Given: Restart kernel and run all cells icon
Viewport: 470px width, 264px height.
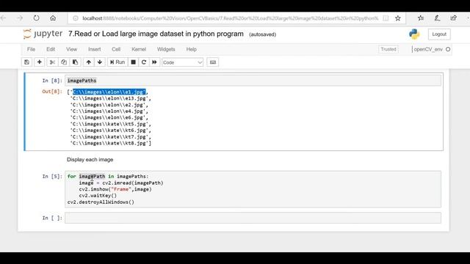Looking at the screenshot, I should tap(154, 62).
